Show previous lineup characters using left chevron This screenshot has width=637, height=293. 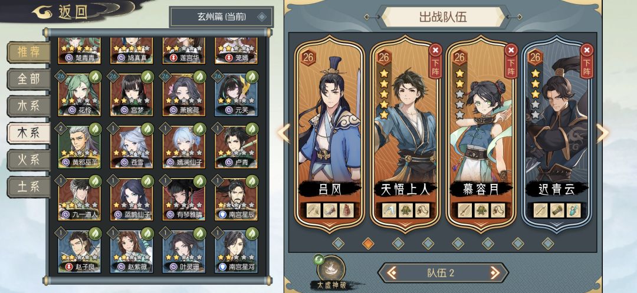click(284, 133)
